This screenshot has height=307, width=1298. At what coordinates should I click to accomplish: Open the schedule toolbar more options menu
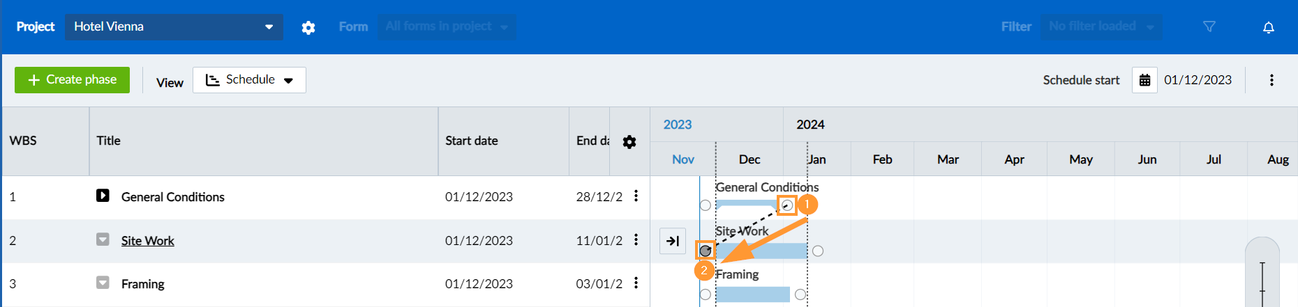[1271, 80]
